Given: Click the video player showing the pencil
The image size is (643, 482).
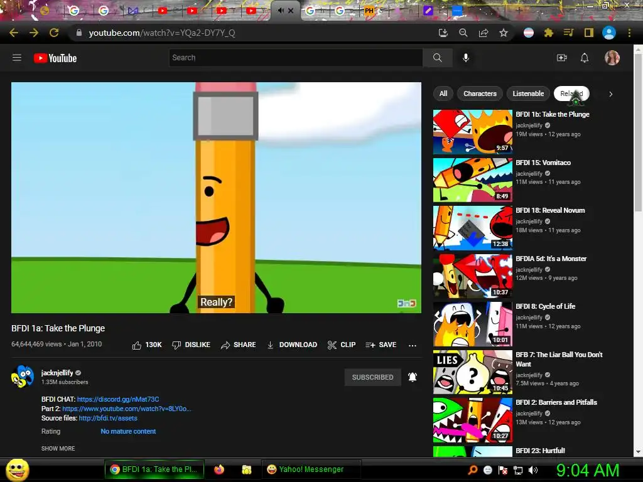Looking at the screenshot, I should [216, 198].
